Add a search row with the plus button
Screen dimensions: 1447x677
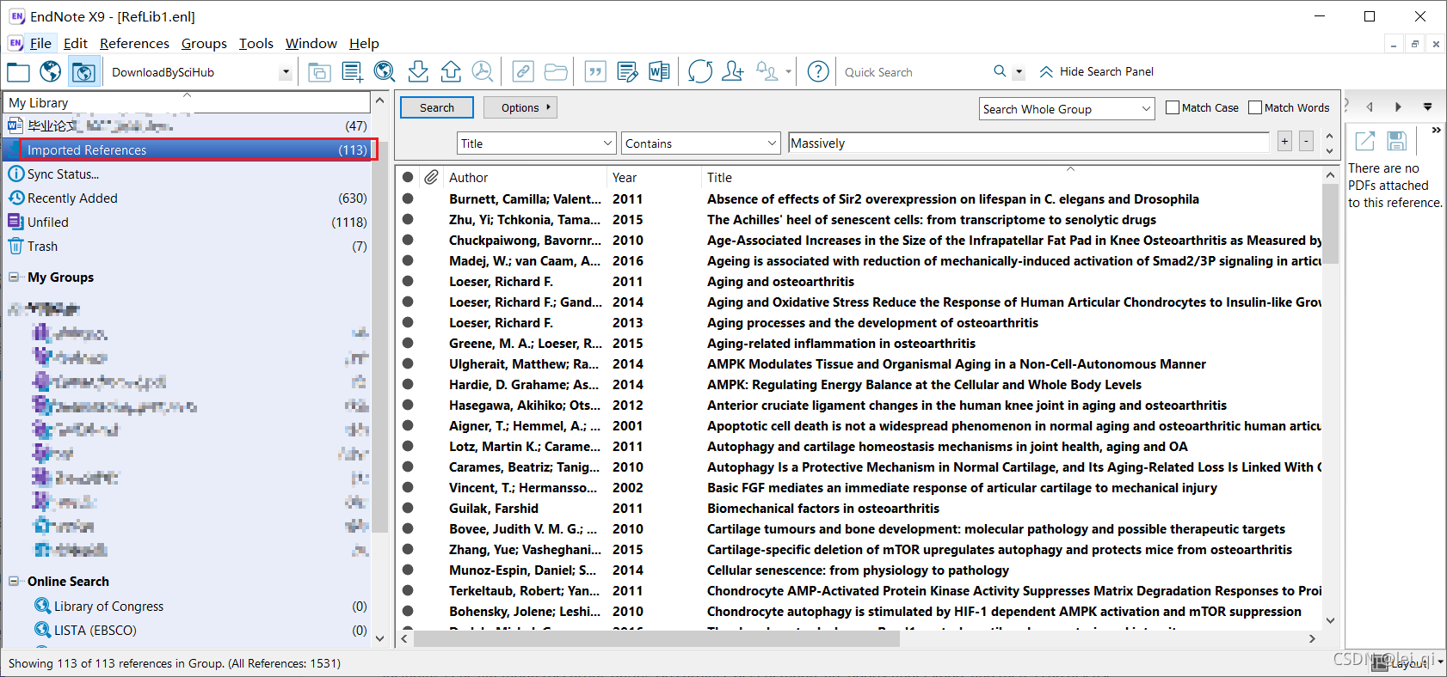[x=1284, y=142]
